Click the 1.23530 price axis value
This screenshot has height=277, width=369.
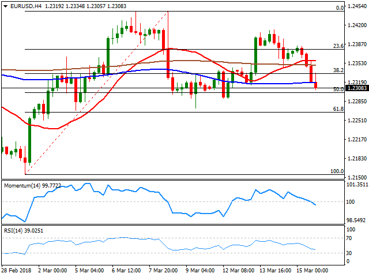click(x=357, y=63)
